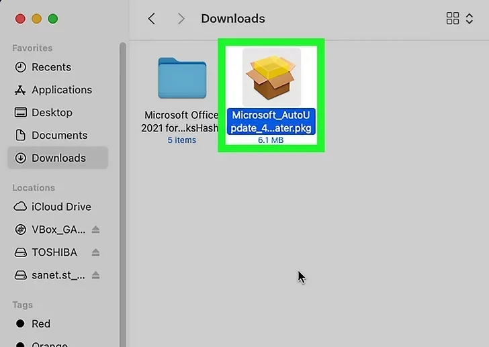Eject the sanet.st_... volume
The width and height of the screenshot is (489, 347).
96,275
